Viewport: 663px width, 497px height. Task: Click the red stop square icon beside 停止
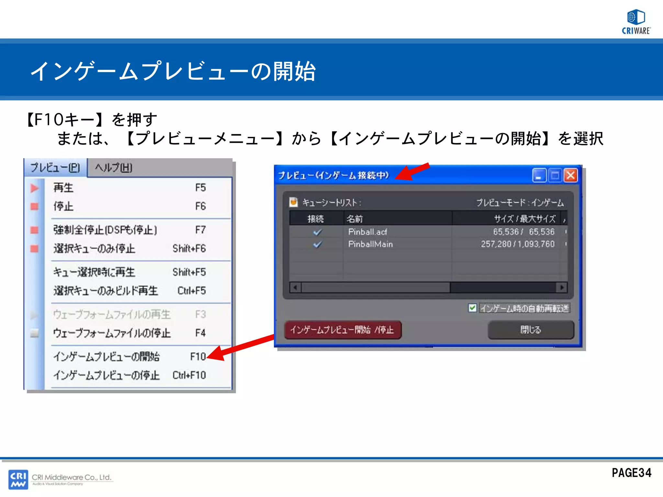(x=34, y=206)
